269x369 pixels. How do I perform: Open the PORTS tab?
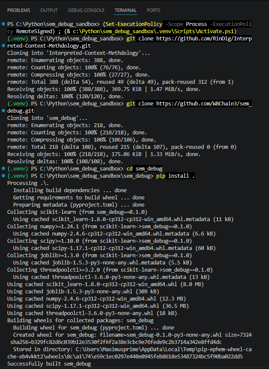point(154,10)
